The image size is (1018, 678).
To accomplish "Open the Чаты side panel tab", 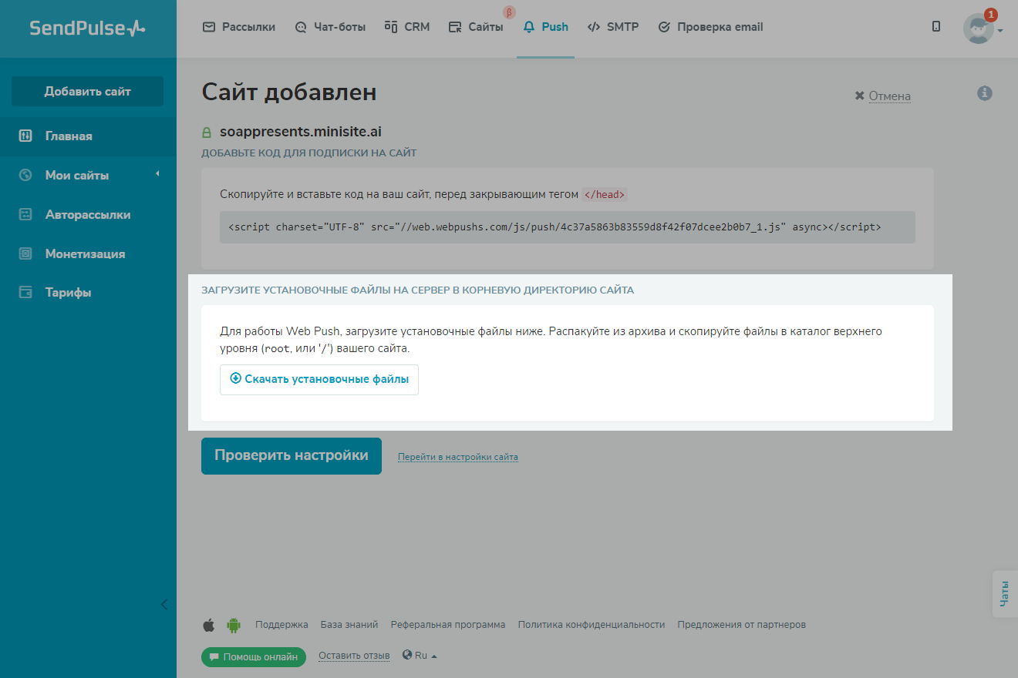I will coord(1004,594).
